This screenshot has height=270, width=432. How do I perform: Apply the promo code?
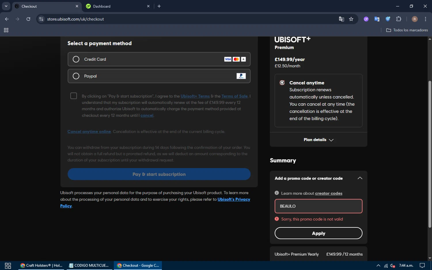(x=319, y=233)
